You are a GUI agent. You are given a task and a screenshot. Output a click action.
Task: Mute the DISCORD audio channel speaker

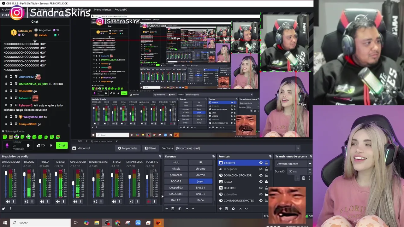pyautogui.click(x=26, y=201)
